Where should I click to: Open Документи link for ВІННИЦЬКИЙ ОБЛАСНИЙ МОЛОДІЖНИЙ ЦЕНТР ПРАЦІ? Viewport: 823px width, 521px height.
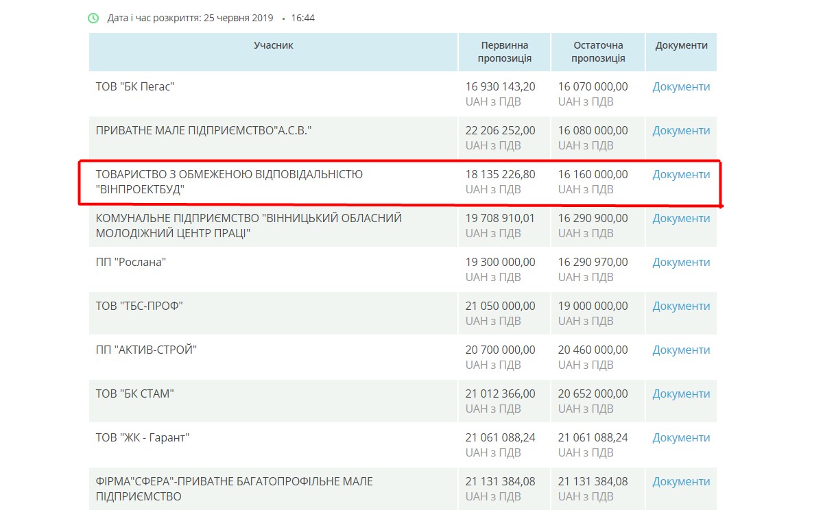(681, 219)
